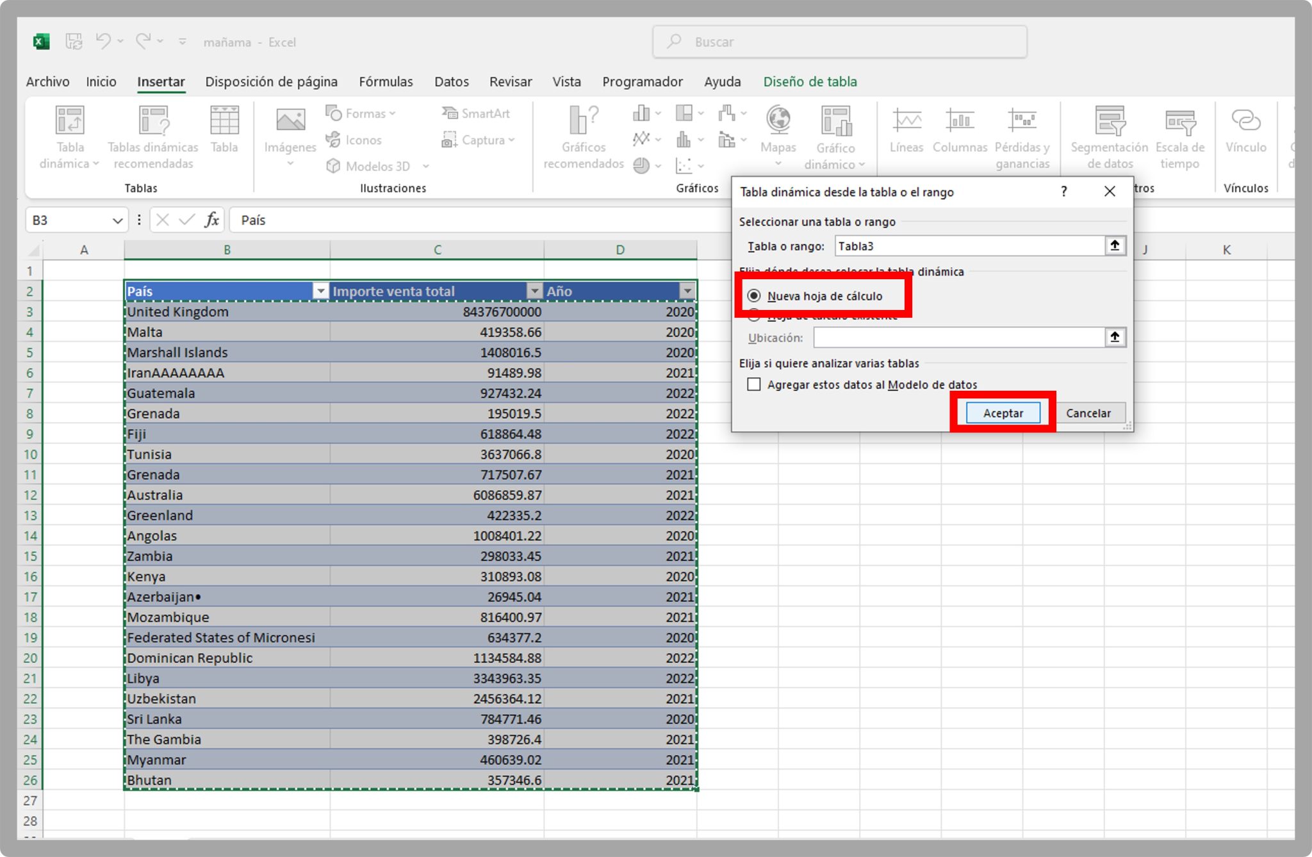1312x857 pixels.
Task: Click the Tabla o rango input field
Action: (x=967, y=245)
